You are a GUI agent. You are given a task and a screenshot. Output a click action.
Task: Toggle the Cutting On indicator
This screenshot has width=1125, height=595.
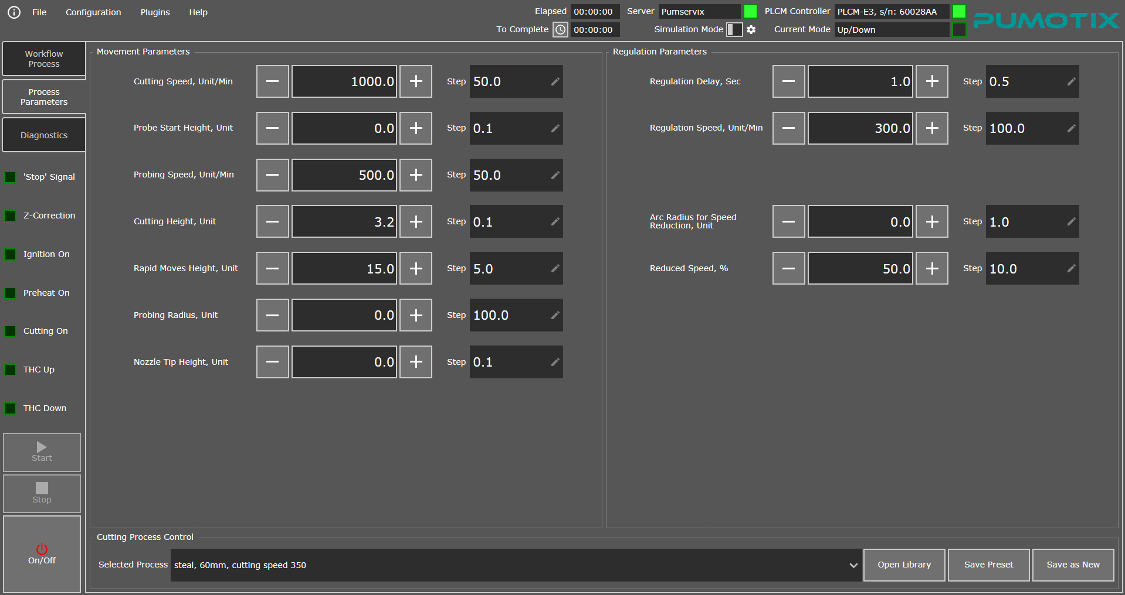(x=11, y=331)
